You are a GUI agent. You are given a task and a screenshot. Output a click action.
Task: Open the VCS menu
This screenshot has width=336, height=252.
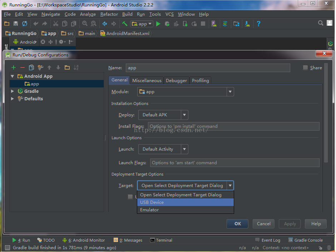pos(169,14)
